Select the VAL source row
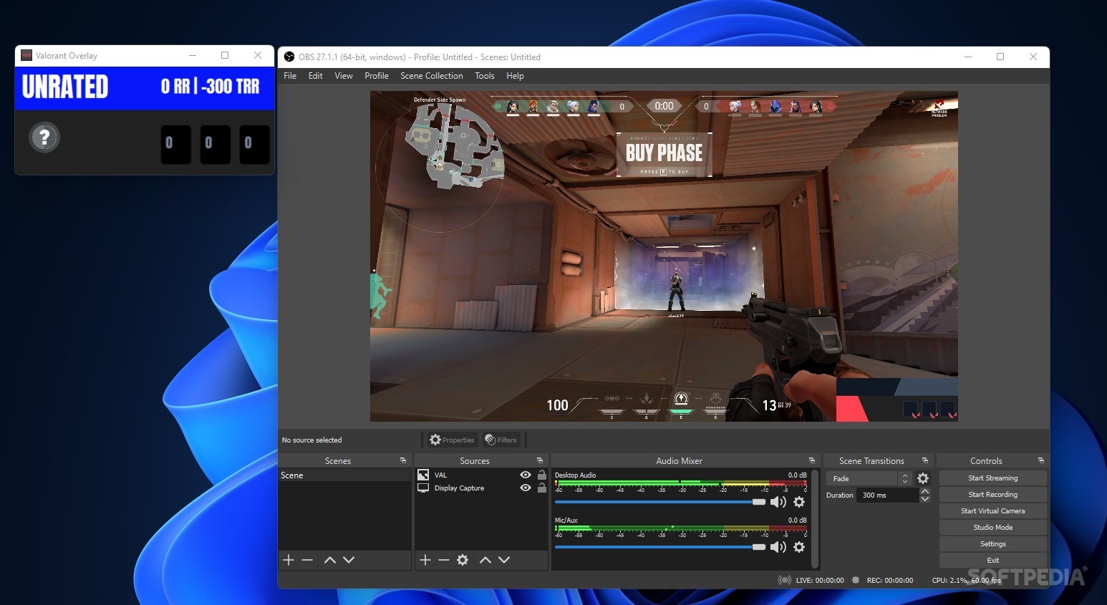Viewport: 1107px width, 605px height. coord(481,475)
